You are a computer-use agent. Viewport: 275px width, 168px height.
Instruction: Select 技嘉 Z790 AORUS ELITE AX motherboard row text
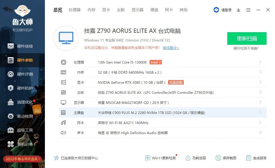tap(156, 93)
